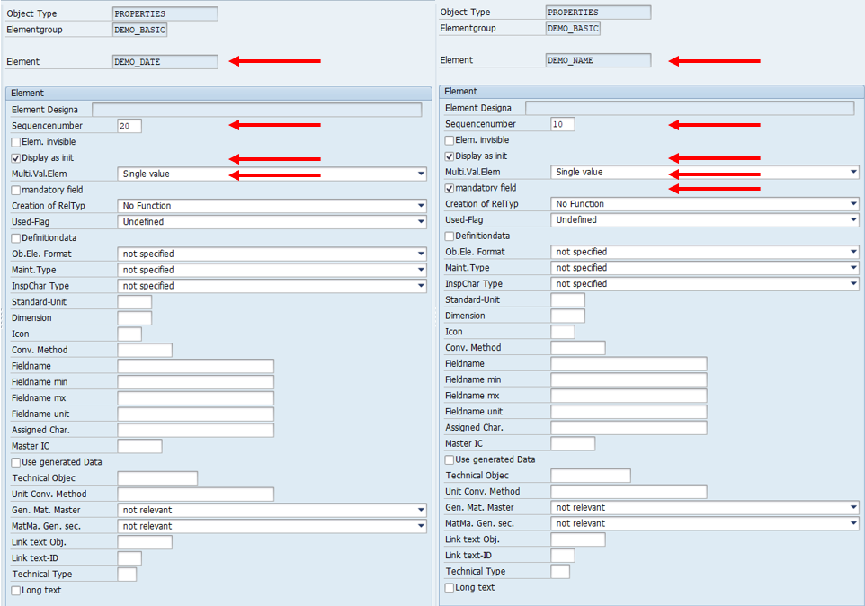
Task: Uncheck 'Display as init' in the DEMO_DATE form
Action: [16, 158]
